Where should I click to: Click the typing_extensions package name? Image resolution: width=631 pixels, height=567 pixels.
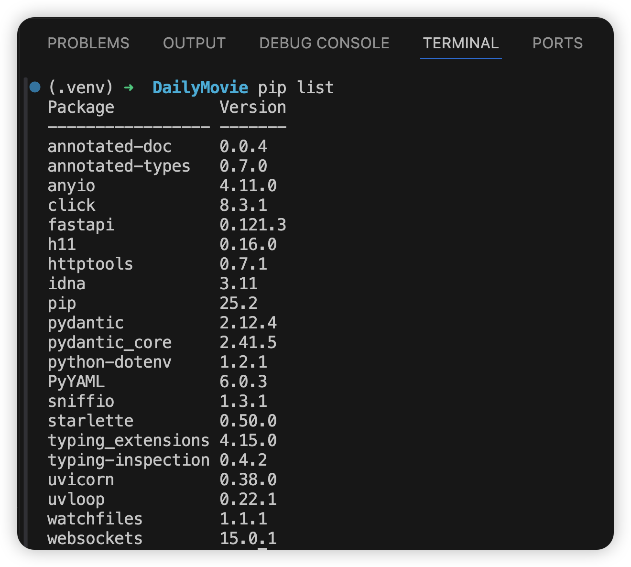click(128, 440)
